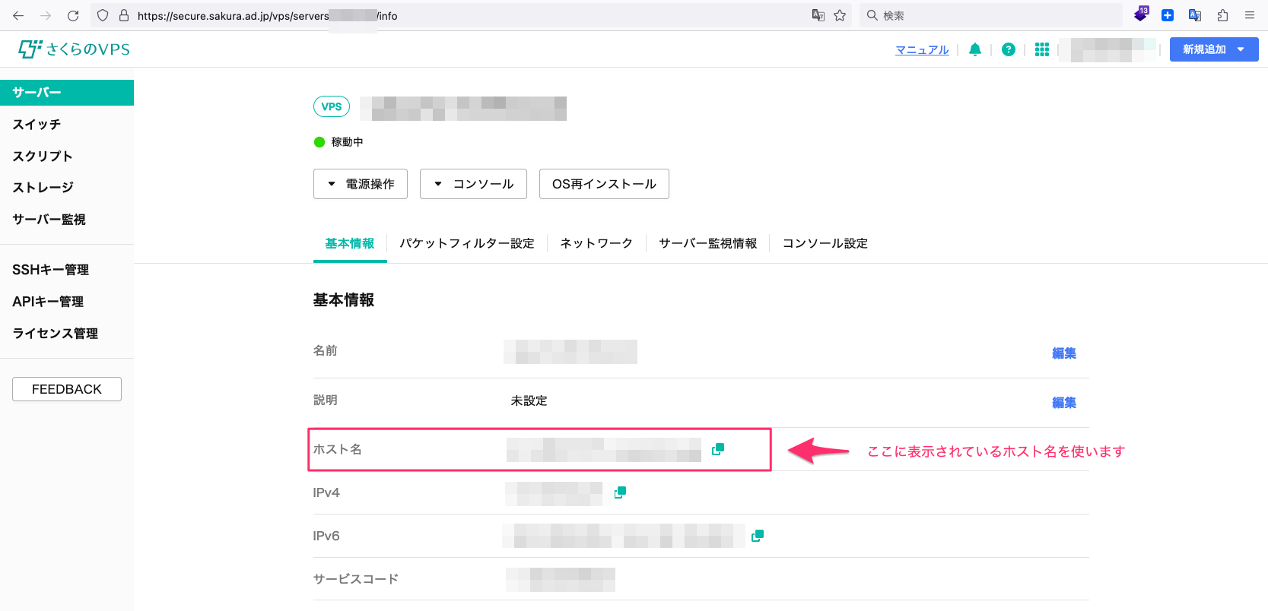Reload the page in the browser
Viewport: 1268px width, 611px height.
coord(73,15)
